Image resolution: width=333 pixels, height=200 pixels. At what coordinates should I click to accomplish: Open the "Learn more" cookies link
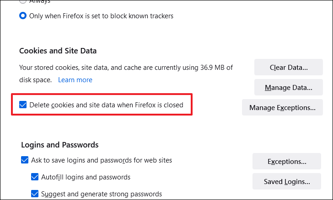click(x=75, y=80)
